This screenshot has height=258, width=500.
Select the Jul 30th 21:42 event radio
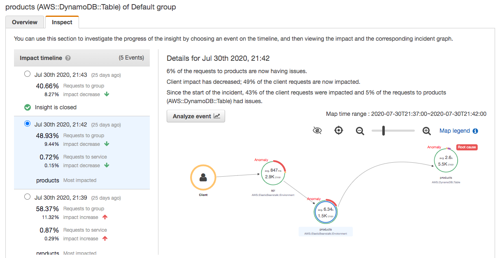click(x=27, y=123)
